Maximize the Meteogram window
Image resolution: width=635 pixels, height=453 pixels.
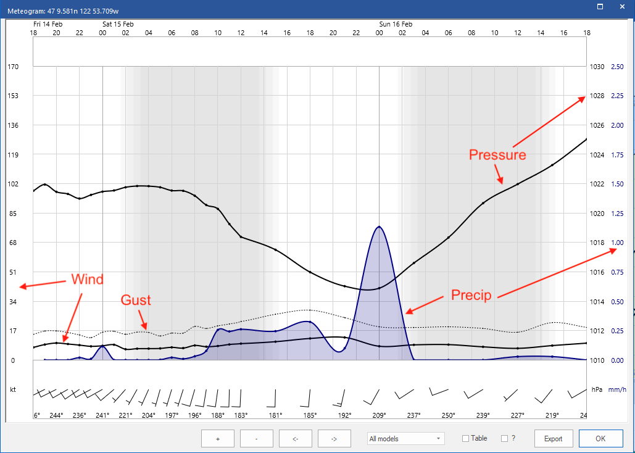[x=599, y=7]
